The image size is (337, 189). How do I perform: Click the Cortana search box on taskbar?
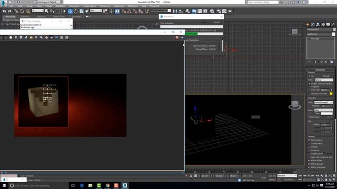tap(38, 185)
